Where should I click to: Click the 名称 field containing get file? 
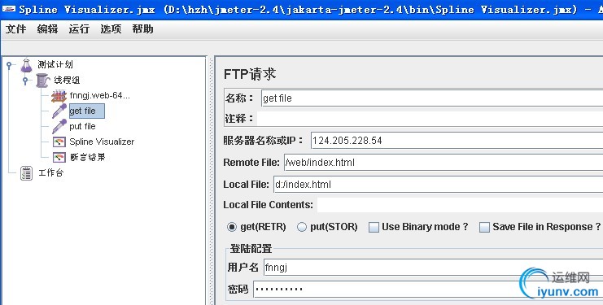pyautogui.click(x=432, y=98)
